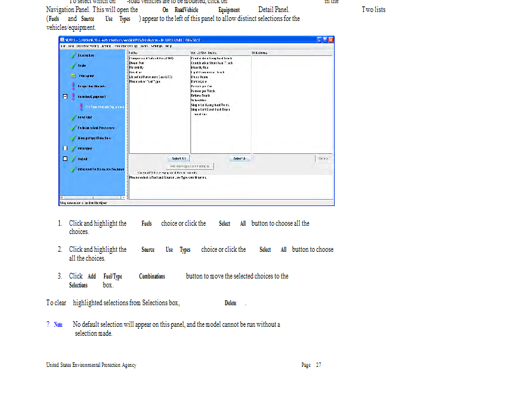Viewport: 508px width, 393px height.
Task: Click the exclamation icon beside Geographic Bounds
Action: click(x=74, y=86)
